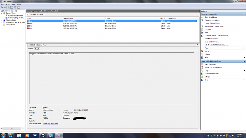The image size is (246, 138).
Task: Open the View menu in menu bar
Action: pyautogui.click(x=14, y=4)
